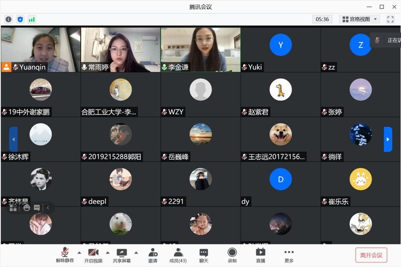This screenshot has width=401, height=267.
Task: Expand the 宫格视图 view layout dropdown
Action: click(359, 19)
